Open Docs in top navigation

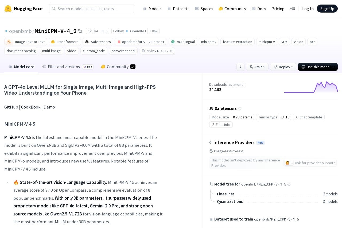tap(259, 9)
